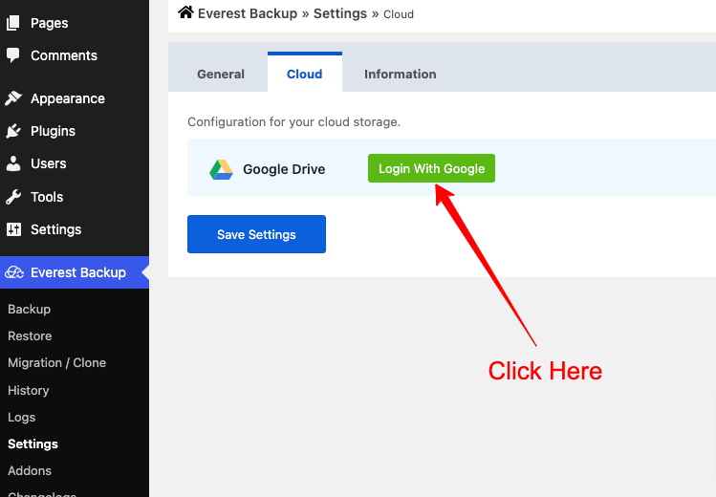Go to the Restore submenu item
The height and width of the screenshot is (497, 716).
tap(30, 335)
